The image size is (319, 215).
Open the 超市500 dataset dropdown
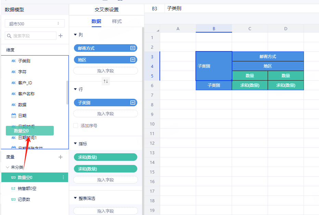34,24
